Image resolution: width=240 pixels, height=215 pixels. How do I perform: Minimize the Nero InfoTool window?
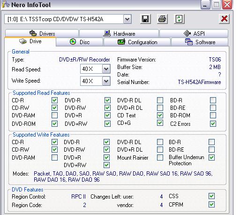[205, 5]
